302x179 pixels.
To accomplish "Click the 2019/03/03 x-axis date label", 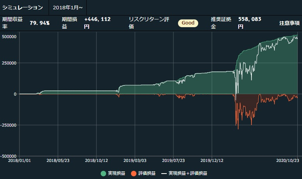I will [134, 160].
